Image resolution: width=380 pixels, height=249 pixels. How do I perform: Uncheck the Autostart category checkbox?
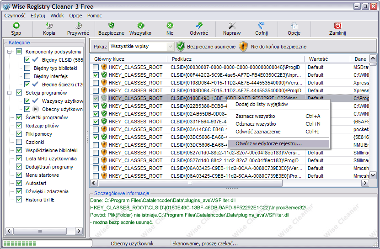click(x=19, y=183)
